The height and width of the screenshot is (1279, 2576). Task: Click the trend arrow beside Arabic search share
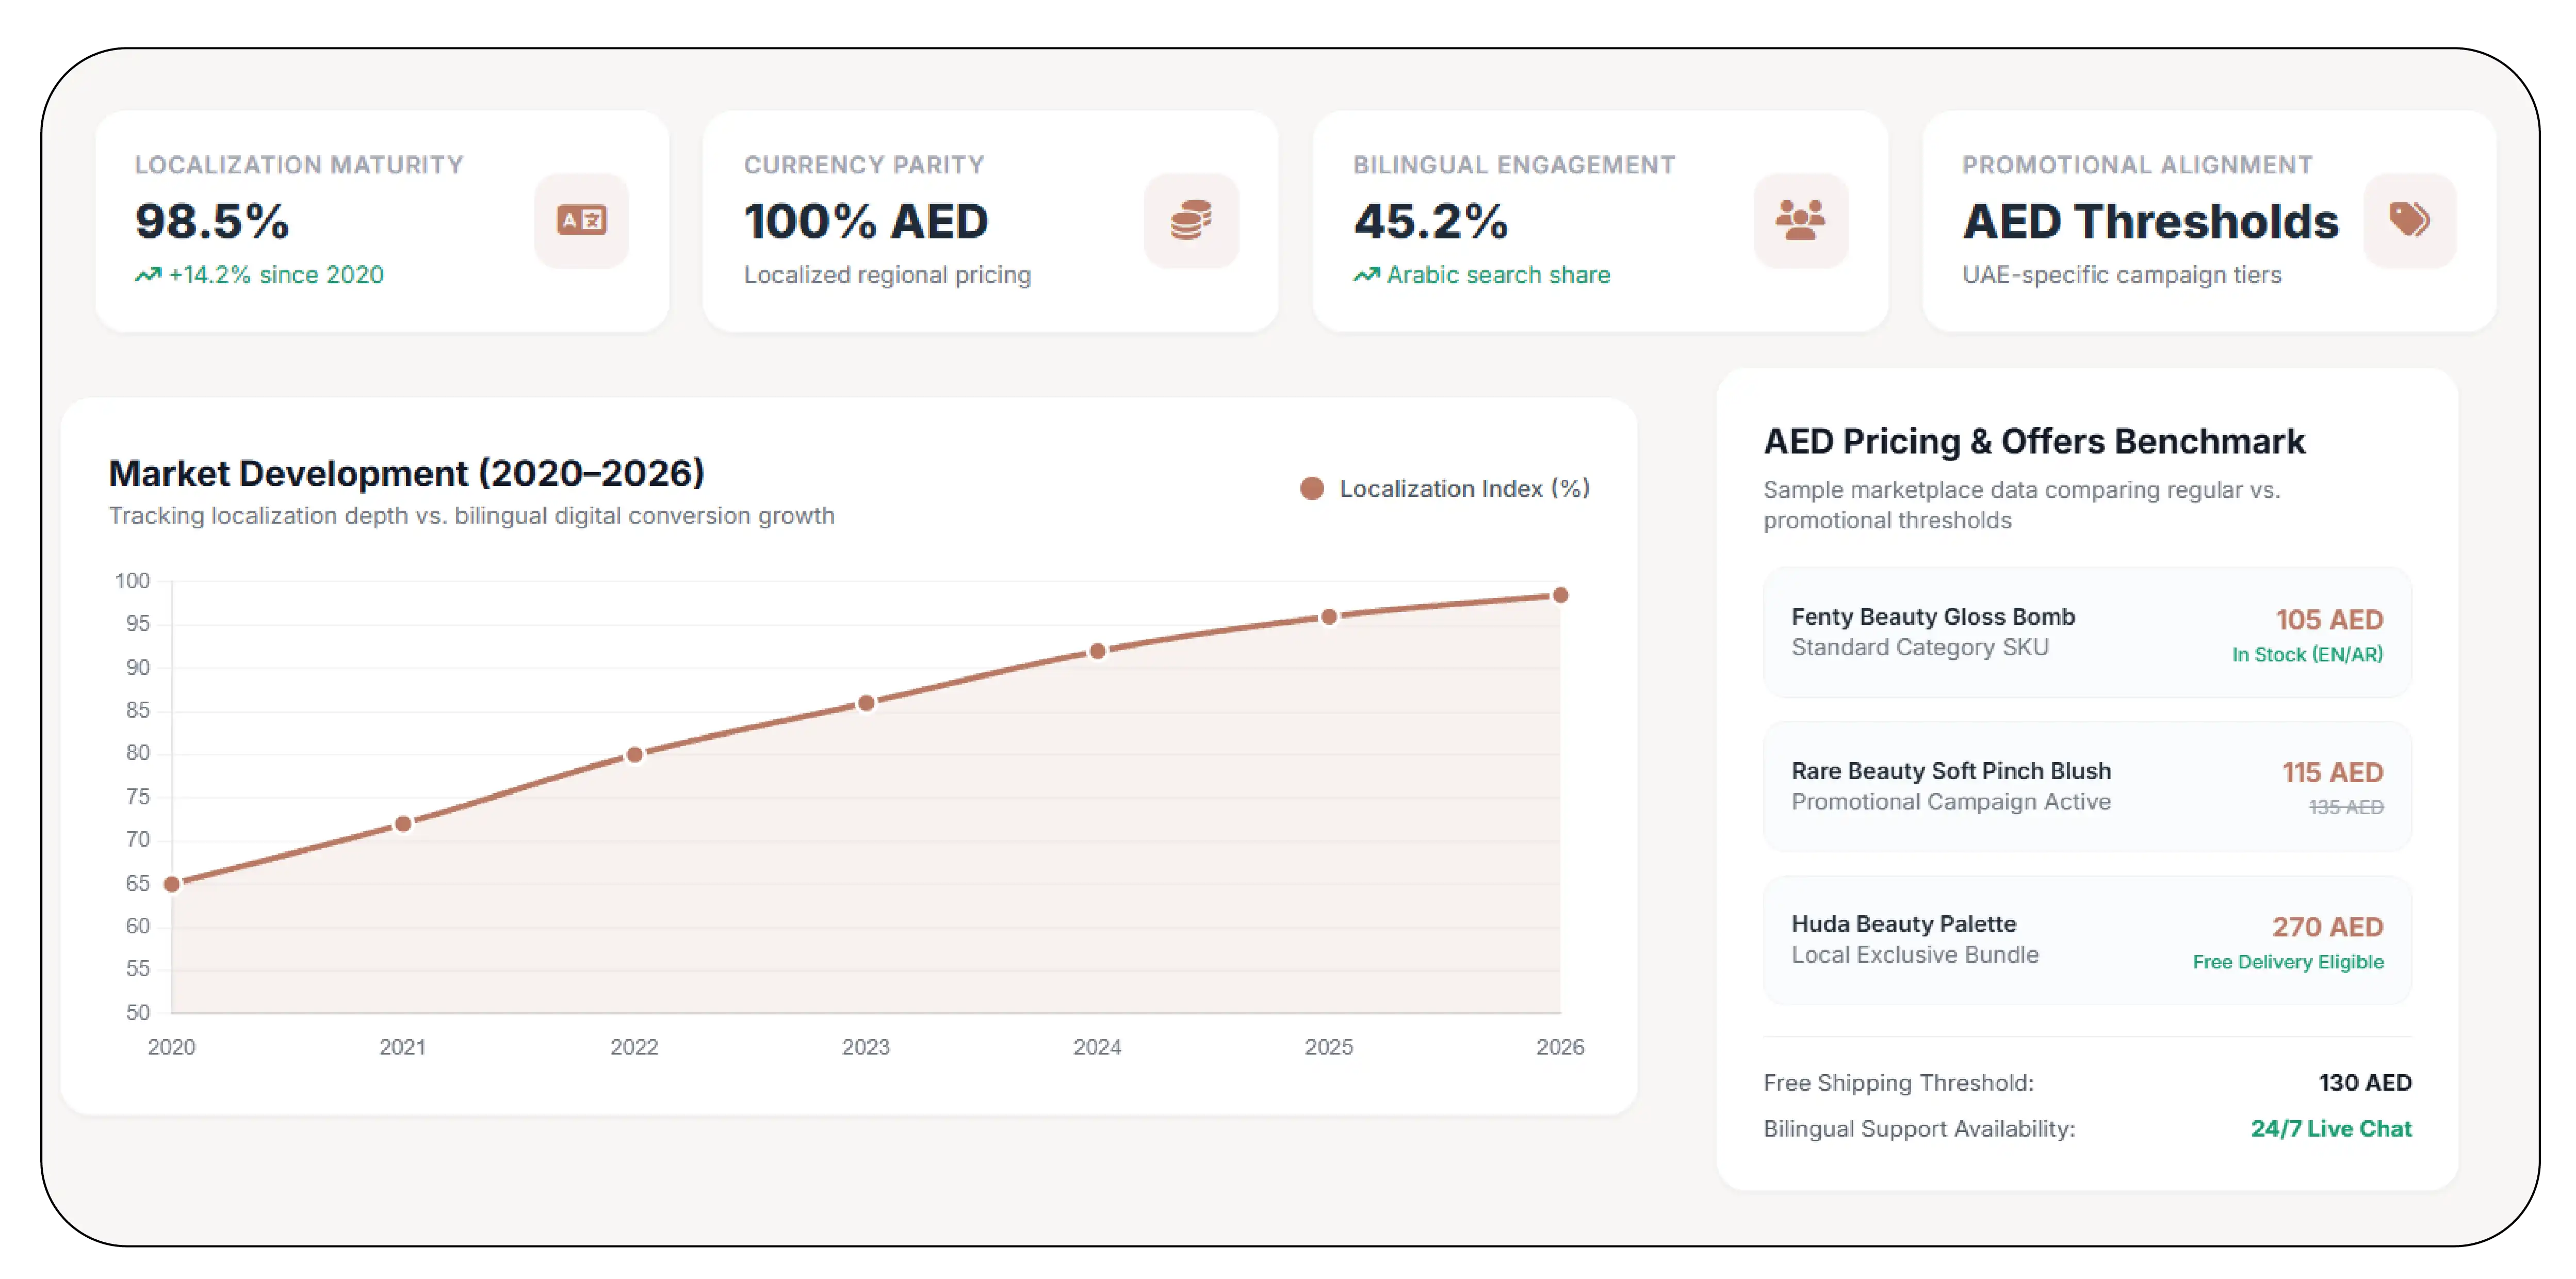pos(1366,275)
